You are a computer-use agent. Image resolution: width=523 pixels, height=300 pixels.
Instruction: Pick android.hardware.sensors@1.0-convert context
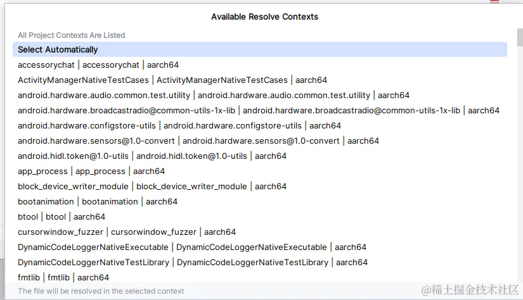[198, 141]
